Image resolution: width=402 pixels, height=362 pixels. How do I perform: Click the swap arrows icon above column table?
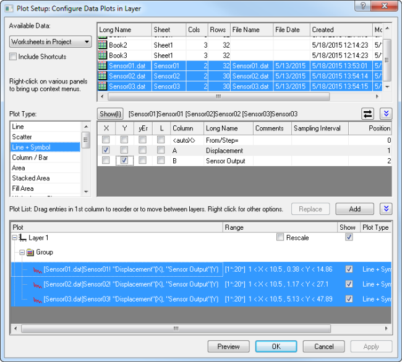click(x=369, y=114)
